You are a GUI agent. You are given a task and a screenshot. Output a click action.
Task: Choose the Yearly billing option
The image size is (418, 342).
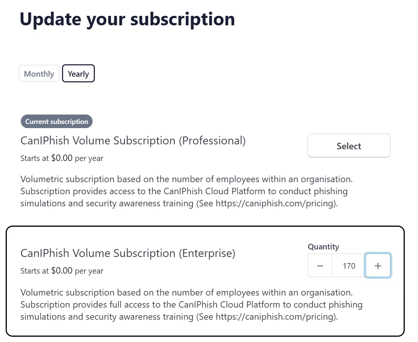click(x=78, y=74)
